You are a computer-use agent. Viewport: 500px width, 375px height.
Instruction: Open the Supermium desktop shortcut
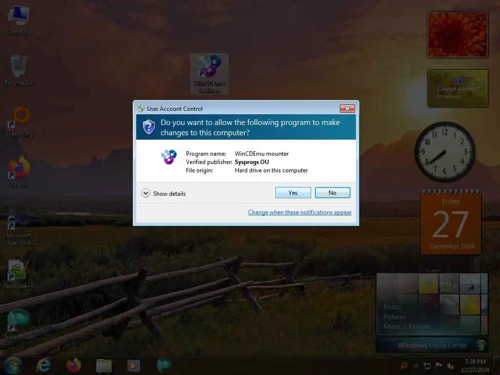tap(19, 324)
